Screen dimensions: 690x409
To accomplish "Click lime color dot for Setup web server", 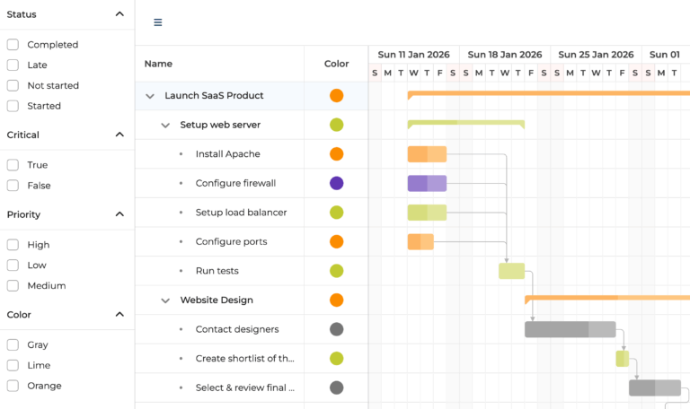I will [x=336, y=125].
